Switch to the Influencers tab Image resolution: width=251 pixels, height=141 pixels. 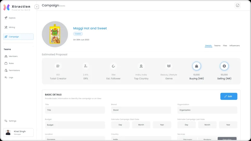[x=235, y=46]
